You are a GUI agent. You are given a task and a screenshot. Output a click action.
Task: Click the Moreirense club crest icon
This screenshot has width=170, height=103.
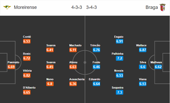[x=7, y=7]
